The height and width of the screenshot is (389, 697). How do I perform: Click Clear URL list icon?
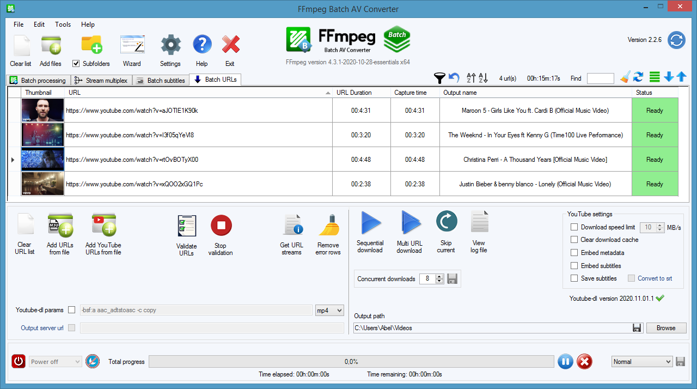coord(25,224)
